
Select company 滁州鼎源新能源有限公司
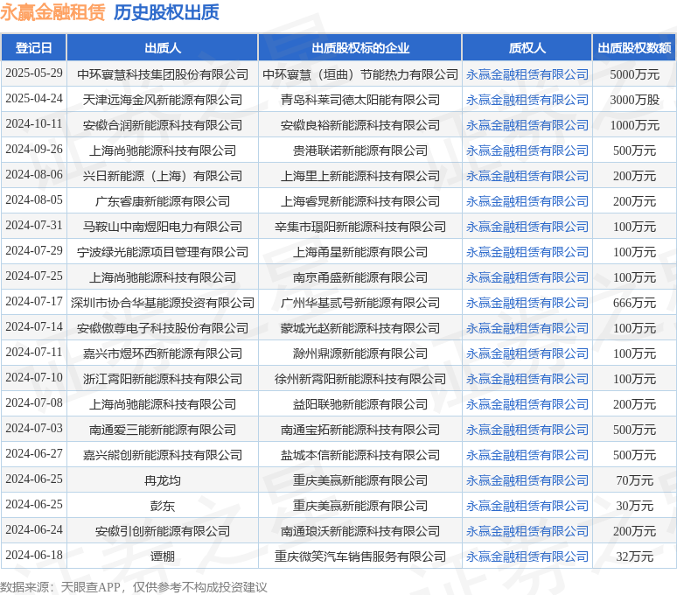[360, 353]
